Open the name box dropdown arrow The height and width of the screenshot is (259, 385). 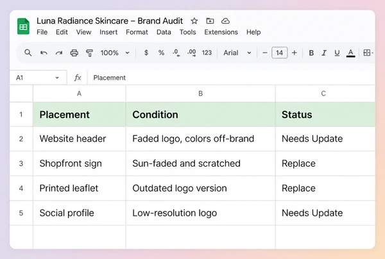[x=57, y=78]
